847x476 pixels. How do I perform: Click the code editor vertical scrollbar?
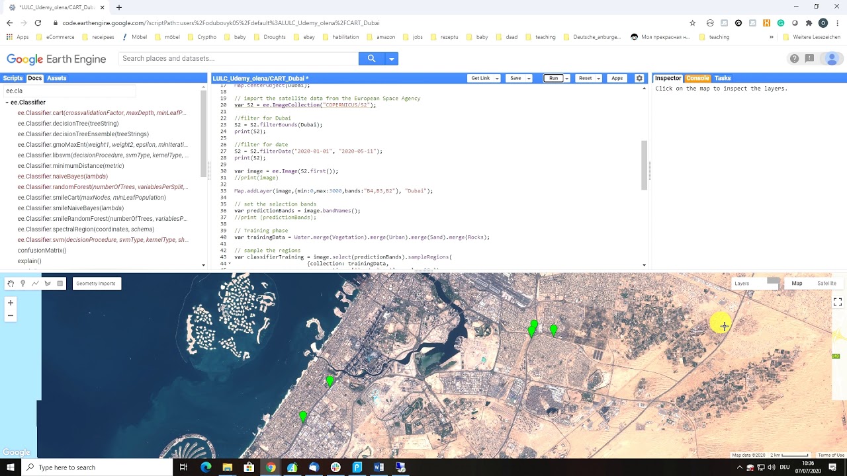coord(645,165)
